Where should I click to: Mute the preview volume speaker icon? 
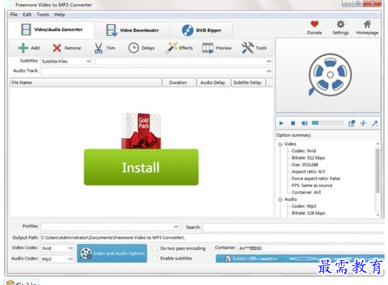(x=304, y=123)
